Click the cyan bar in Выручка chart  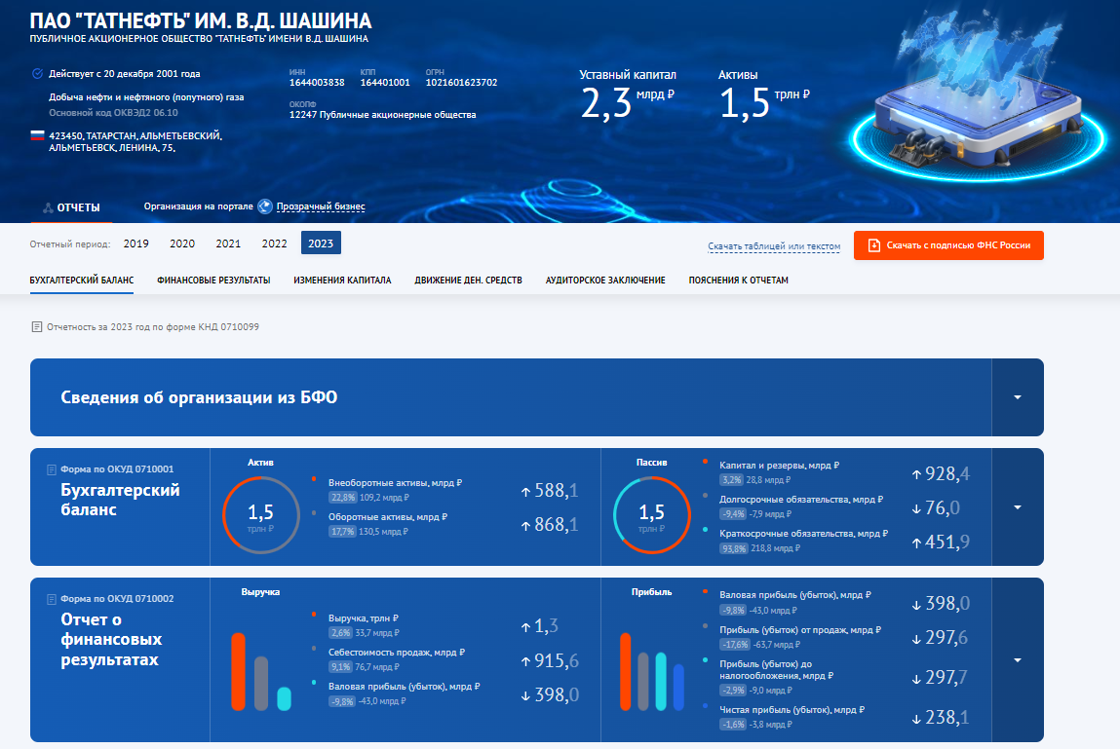[x=284, y=699]
